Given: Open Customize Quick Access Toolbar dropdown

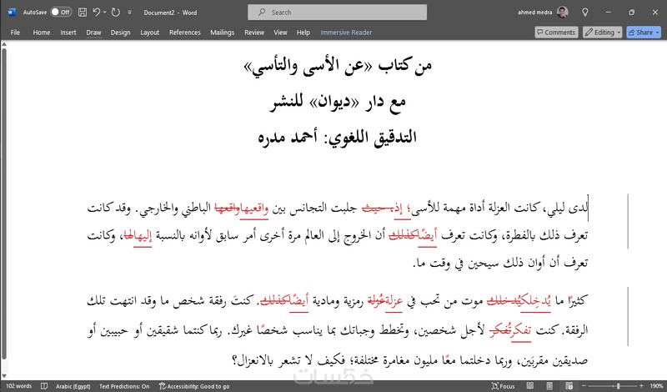Looking at the screenshot, I should [x=129, y=13].
